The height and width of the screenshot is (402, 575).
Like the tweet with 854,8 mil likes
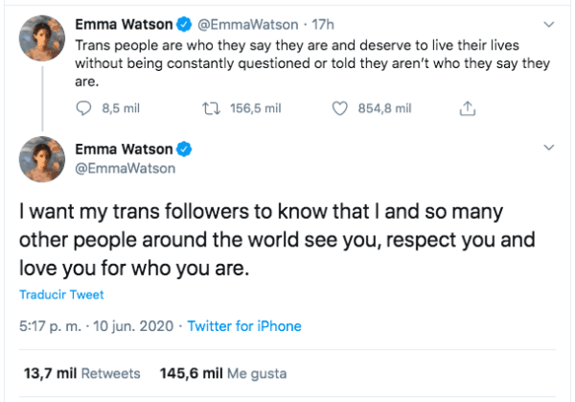pos(338,109)
